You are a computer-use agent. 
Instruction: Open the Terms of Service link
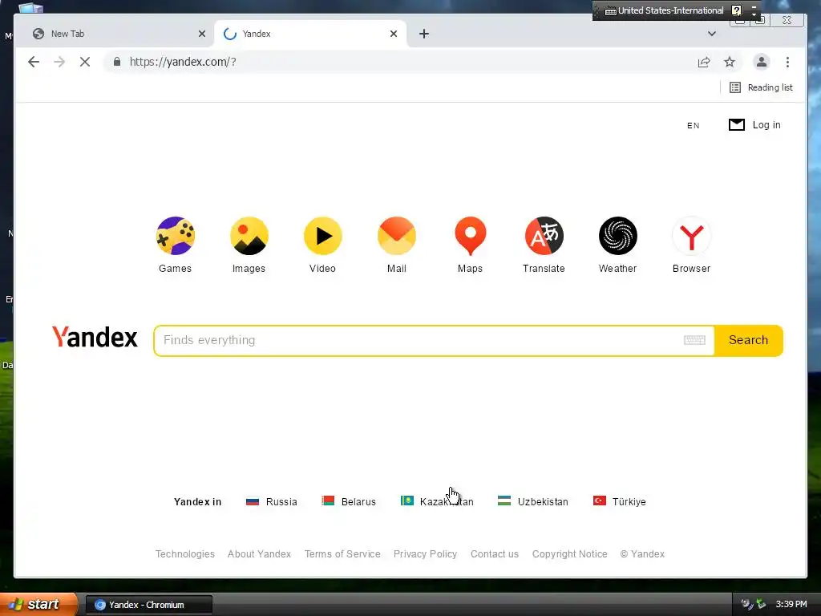pyautogui.click(x=342, y=553)
